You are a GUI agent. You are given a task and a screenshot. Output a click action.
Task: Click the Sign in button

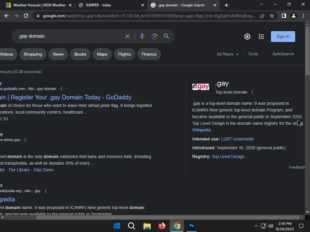pyautogui.click(x=283, y=37)
